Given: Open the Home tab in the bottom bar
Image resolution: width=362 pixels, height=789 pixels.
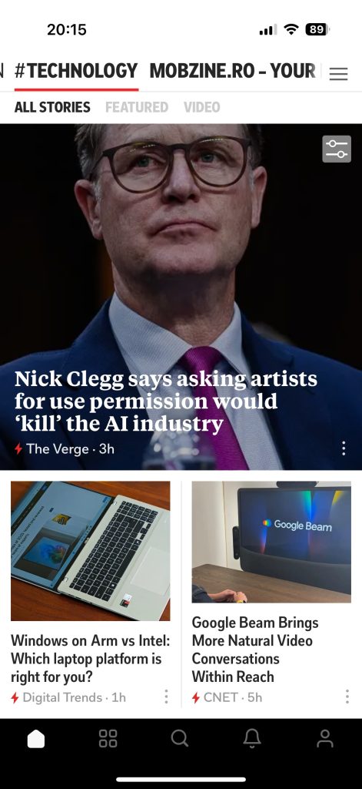Looking at the screenshot, I should click(x=35, y=739).
